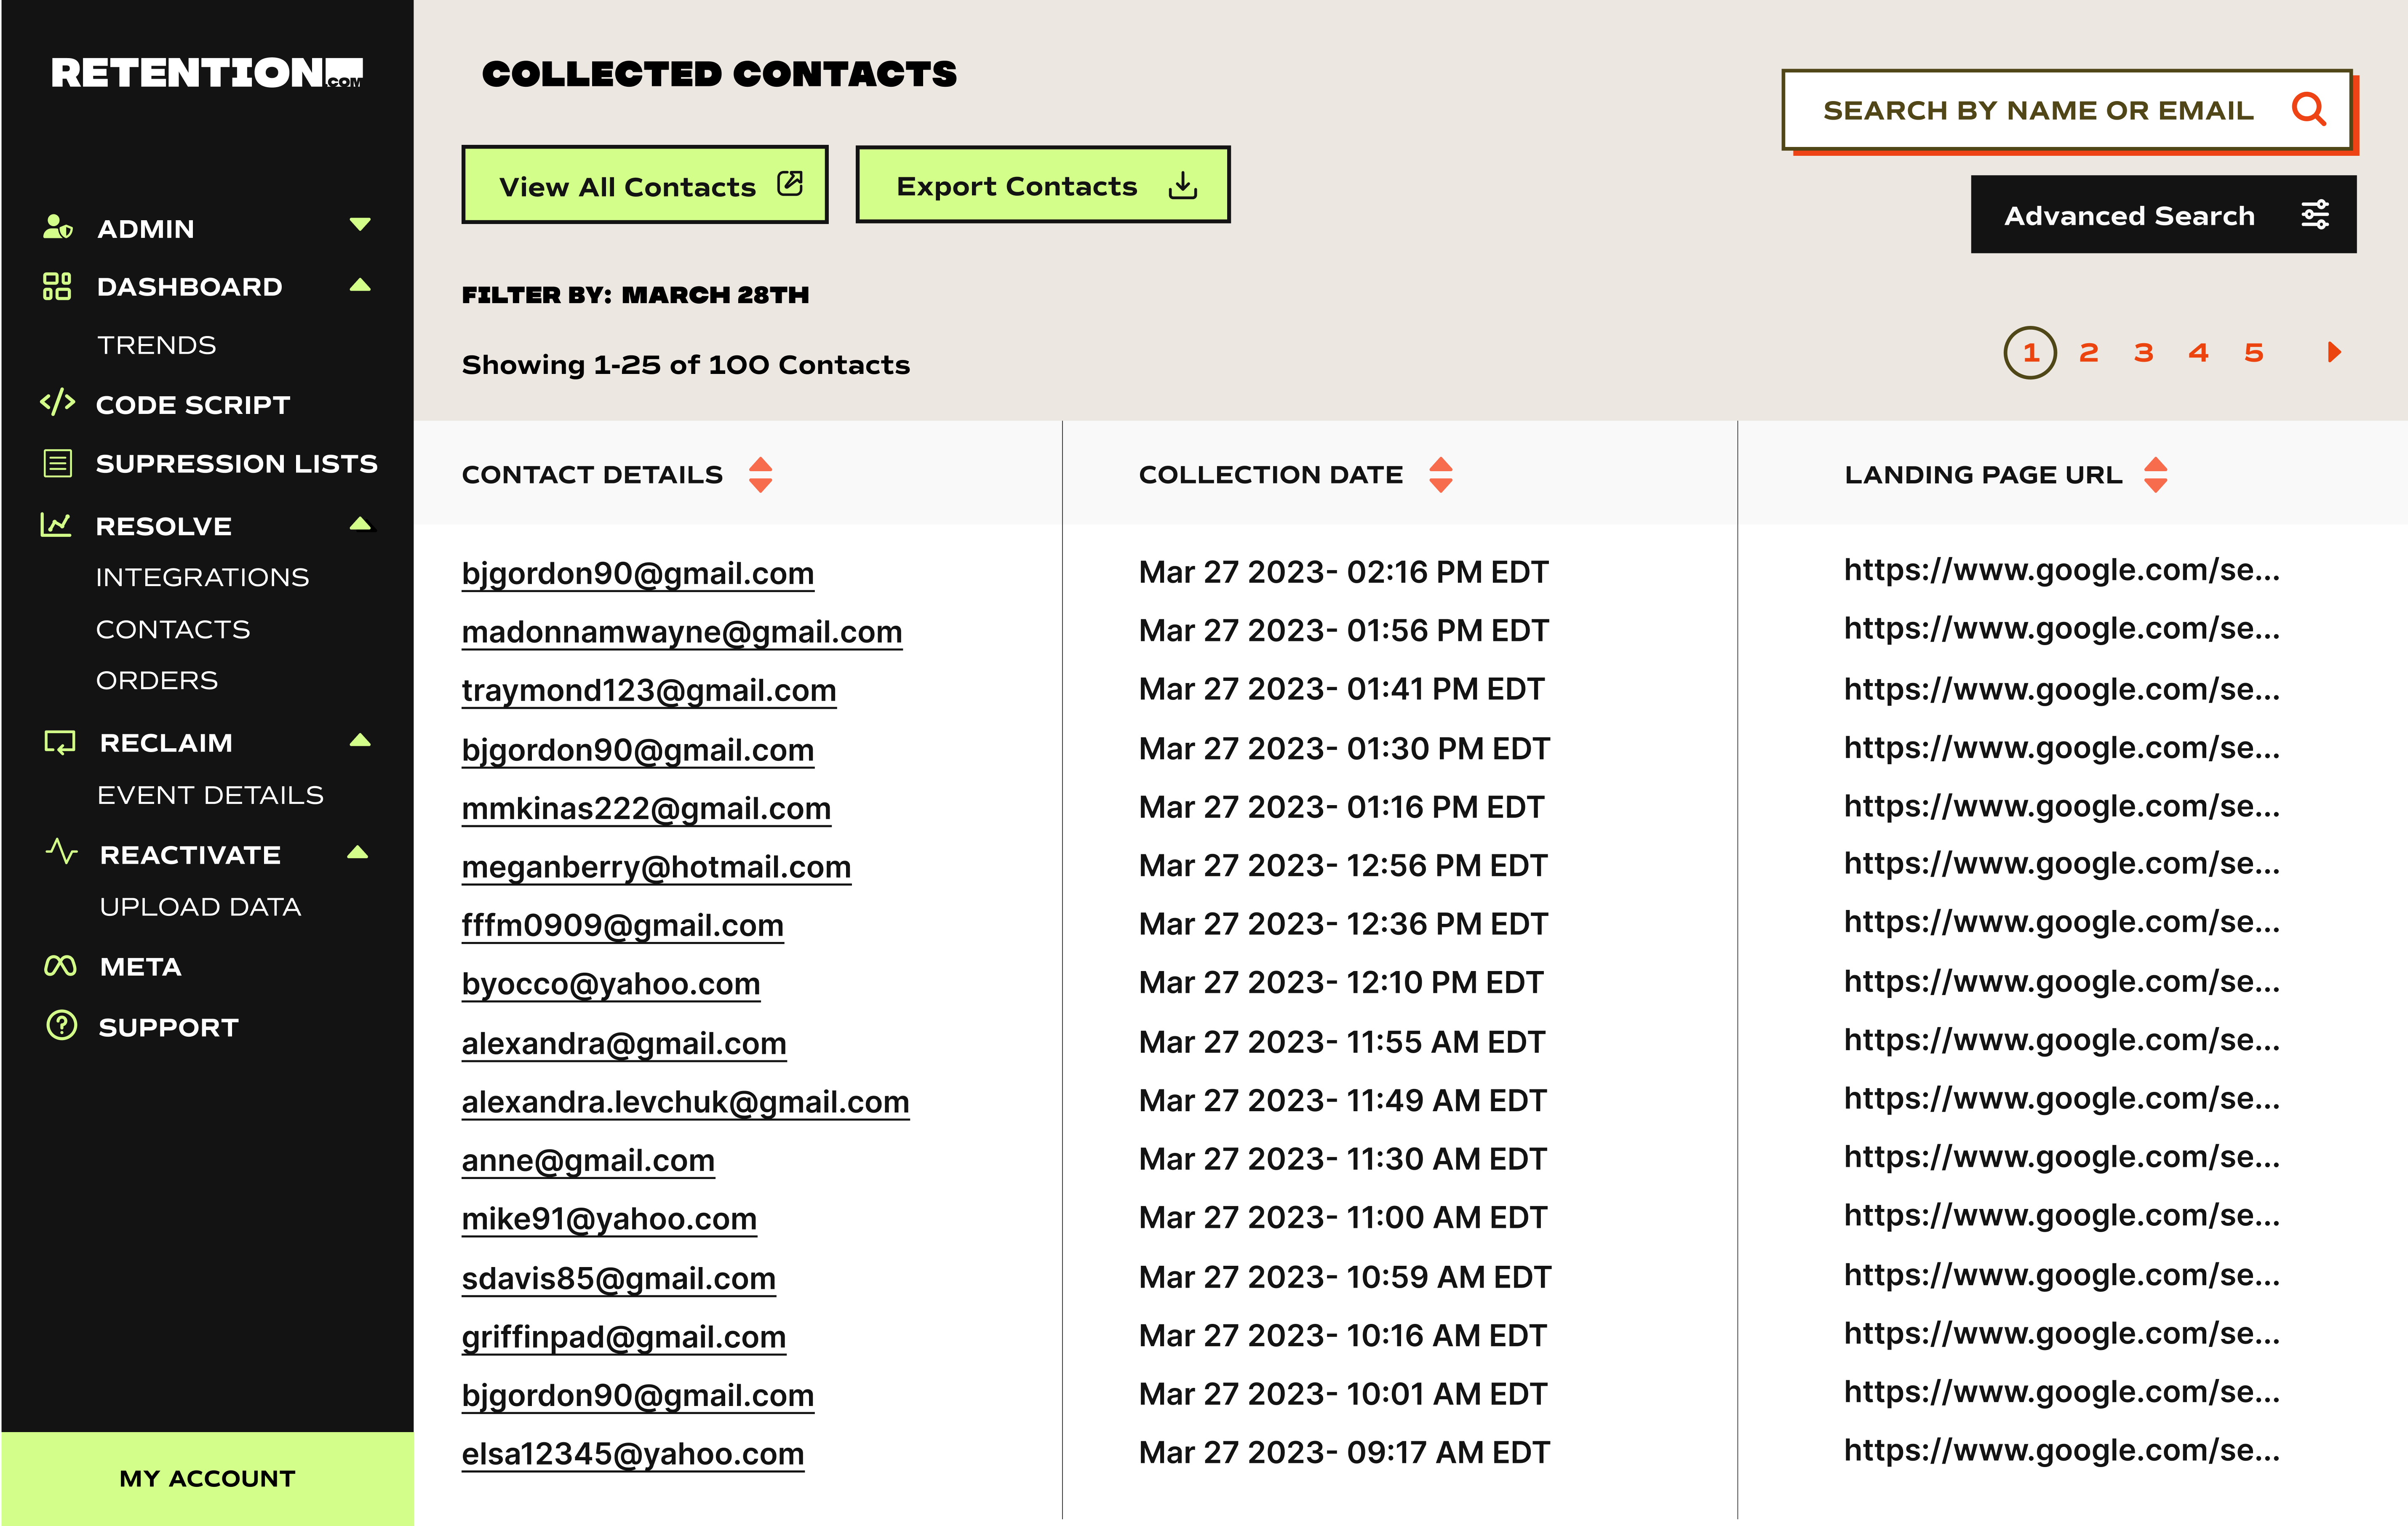Click the Retention.com logo
The image size is (2408, 1526).
(x=207, y=73)
